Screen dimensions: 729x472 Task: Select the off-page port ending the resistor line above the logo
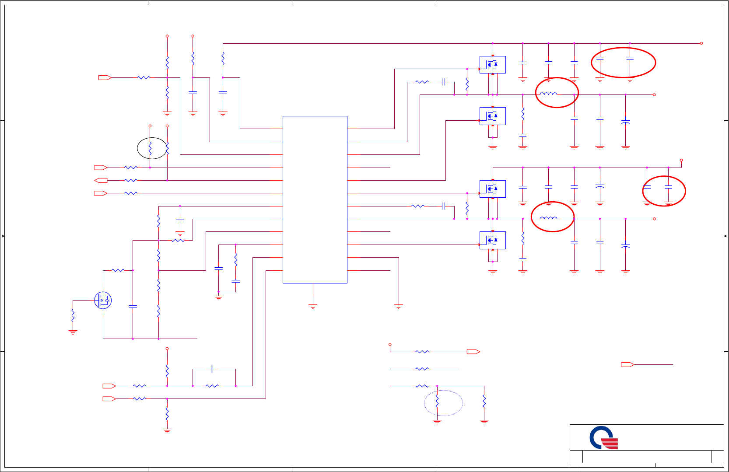click(x=473, y=352)
